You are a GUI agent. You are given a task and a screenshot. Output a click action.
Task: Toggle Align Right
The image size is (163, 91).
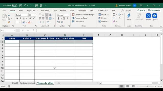[47, 18]
